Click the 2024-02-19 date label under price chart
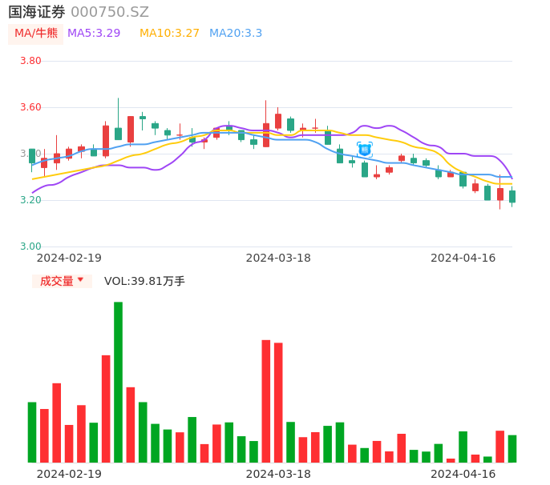The image size is (550, 485). point(69,258)
